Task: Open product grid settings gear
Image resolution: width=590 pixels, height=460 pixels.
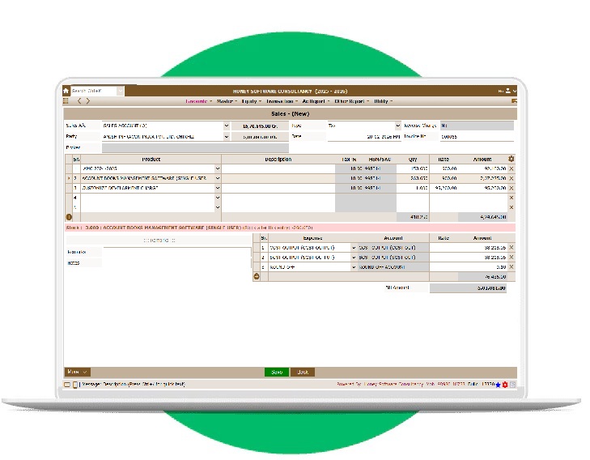Action: click(511, 159)
